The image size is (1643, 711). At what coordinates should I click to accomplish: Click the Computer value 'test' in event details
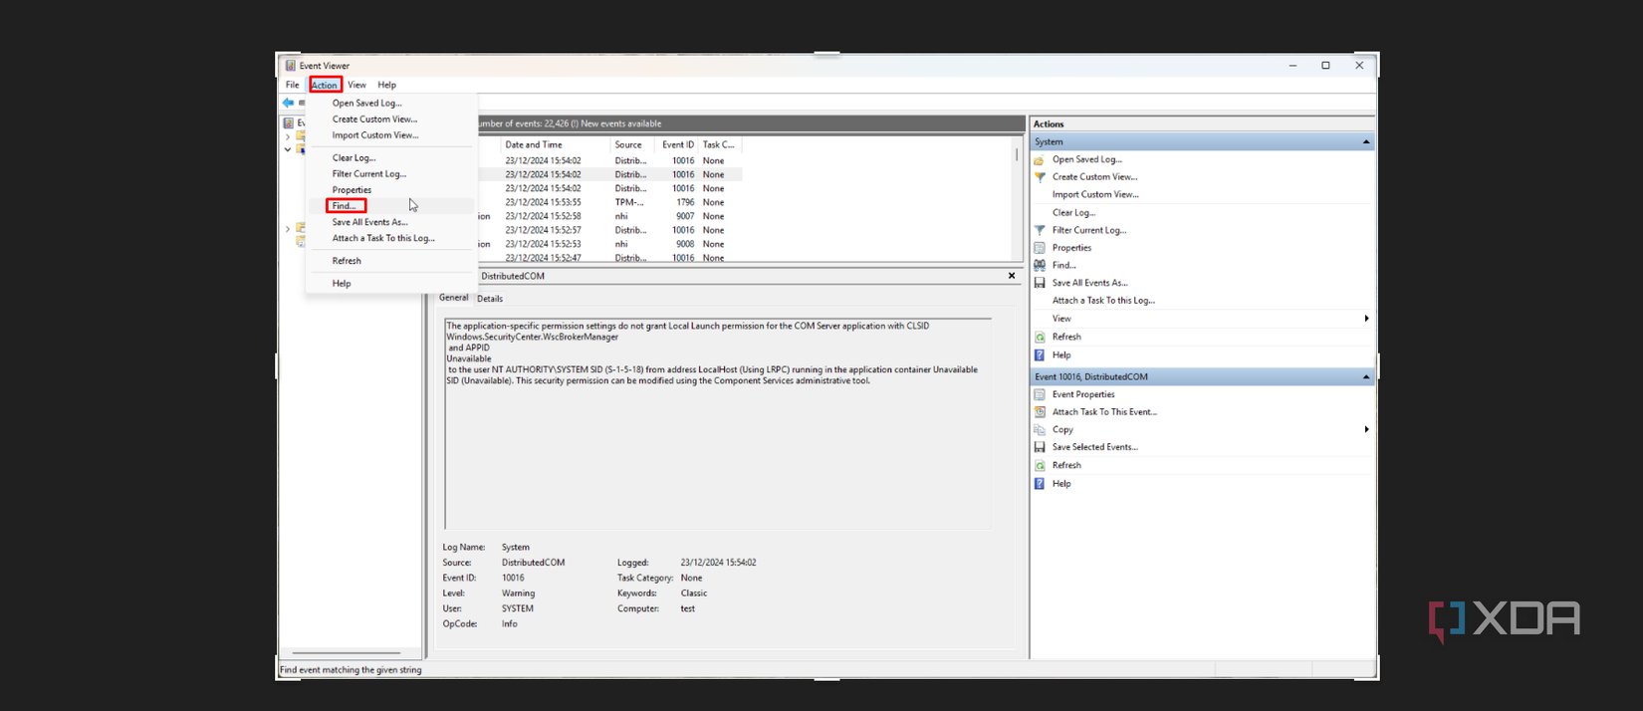[688, 608]
